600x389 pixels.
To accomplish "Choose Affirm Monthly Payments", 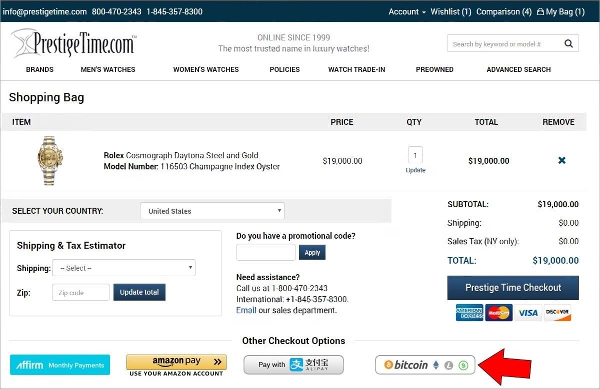I will [x=60, y=365].
